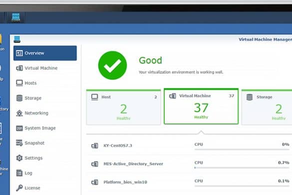Viewport: 292px width, 195px height.
Task: Click the Virtual Machine Manager window icon
Action: point(17,39)
